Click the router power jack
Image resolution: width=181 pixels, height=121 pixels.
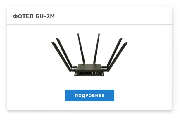coord(99,73)
